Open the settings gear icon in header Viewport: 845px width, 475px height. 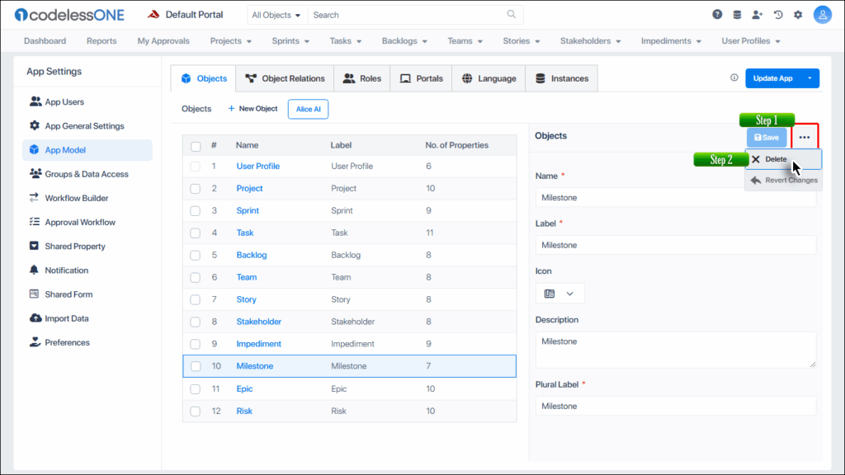coord(798,15)
